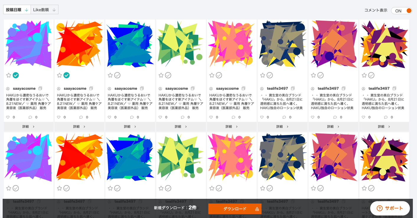This screenshot has width=417, height=218.
Task: Open the サポート help button
Action: (390, 208)
